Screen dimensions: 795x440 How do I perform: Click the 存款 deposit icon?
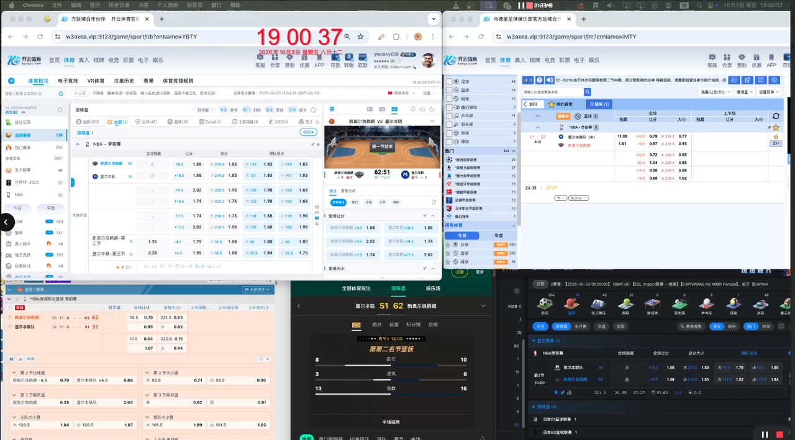click(x=335, y=60)
